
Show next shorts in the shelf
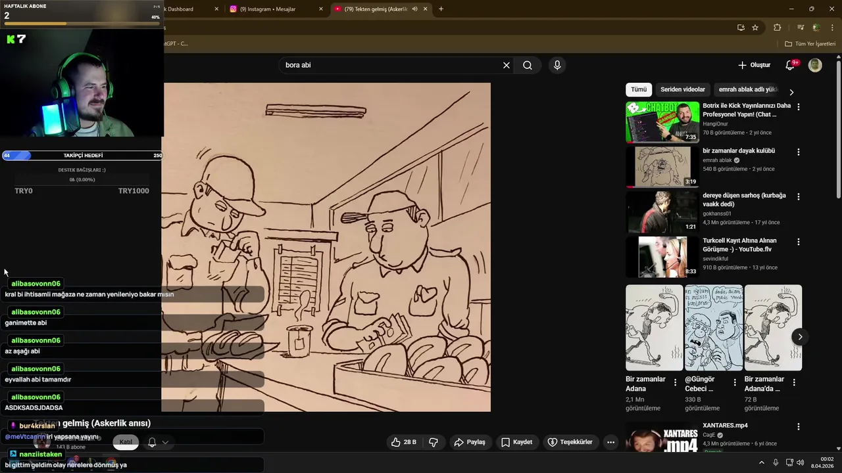click(x=800, y=337)
